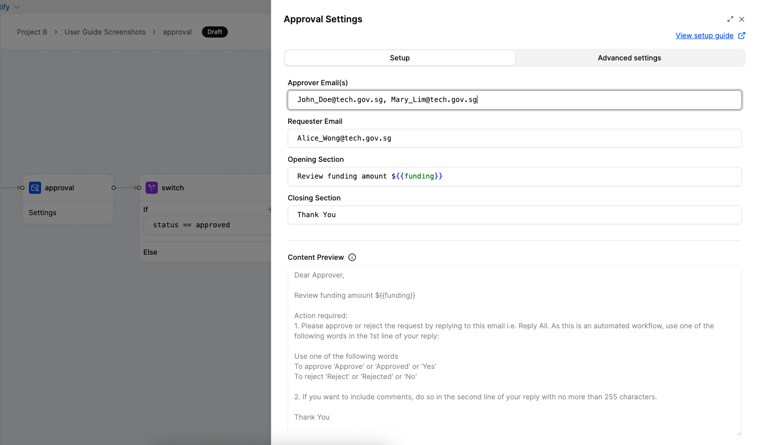The width and height of the screenshot is (757, 445).
Task: Click the Approver Email(s) input field
Action: click(x=514, y=100)
